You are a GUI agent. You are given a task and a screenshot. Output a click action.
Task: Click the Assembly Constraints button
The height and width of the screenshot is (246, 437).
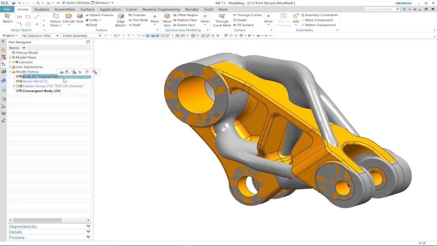pyautogui.click(x=319, y=15)
